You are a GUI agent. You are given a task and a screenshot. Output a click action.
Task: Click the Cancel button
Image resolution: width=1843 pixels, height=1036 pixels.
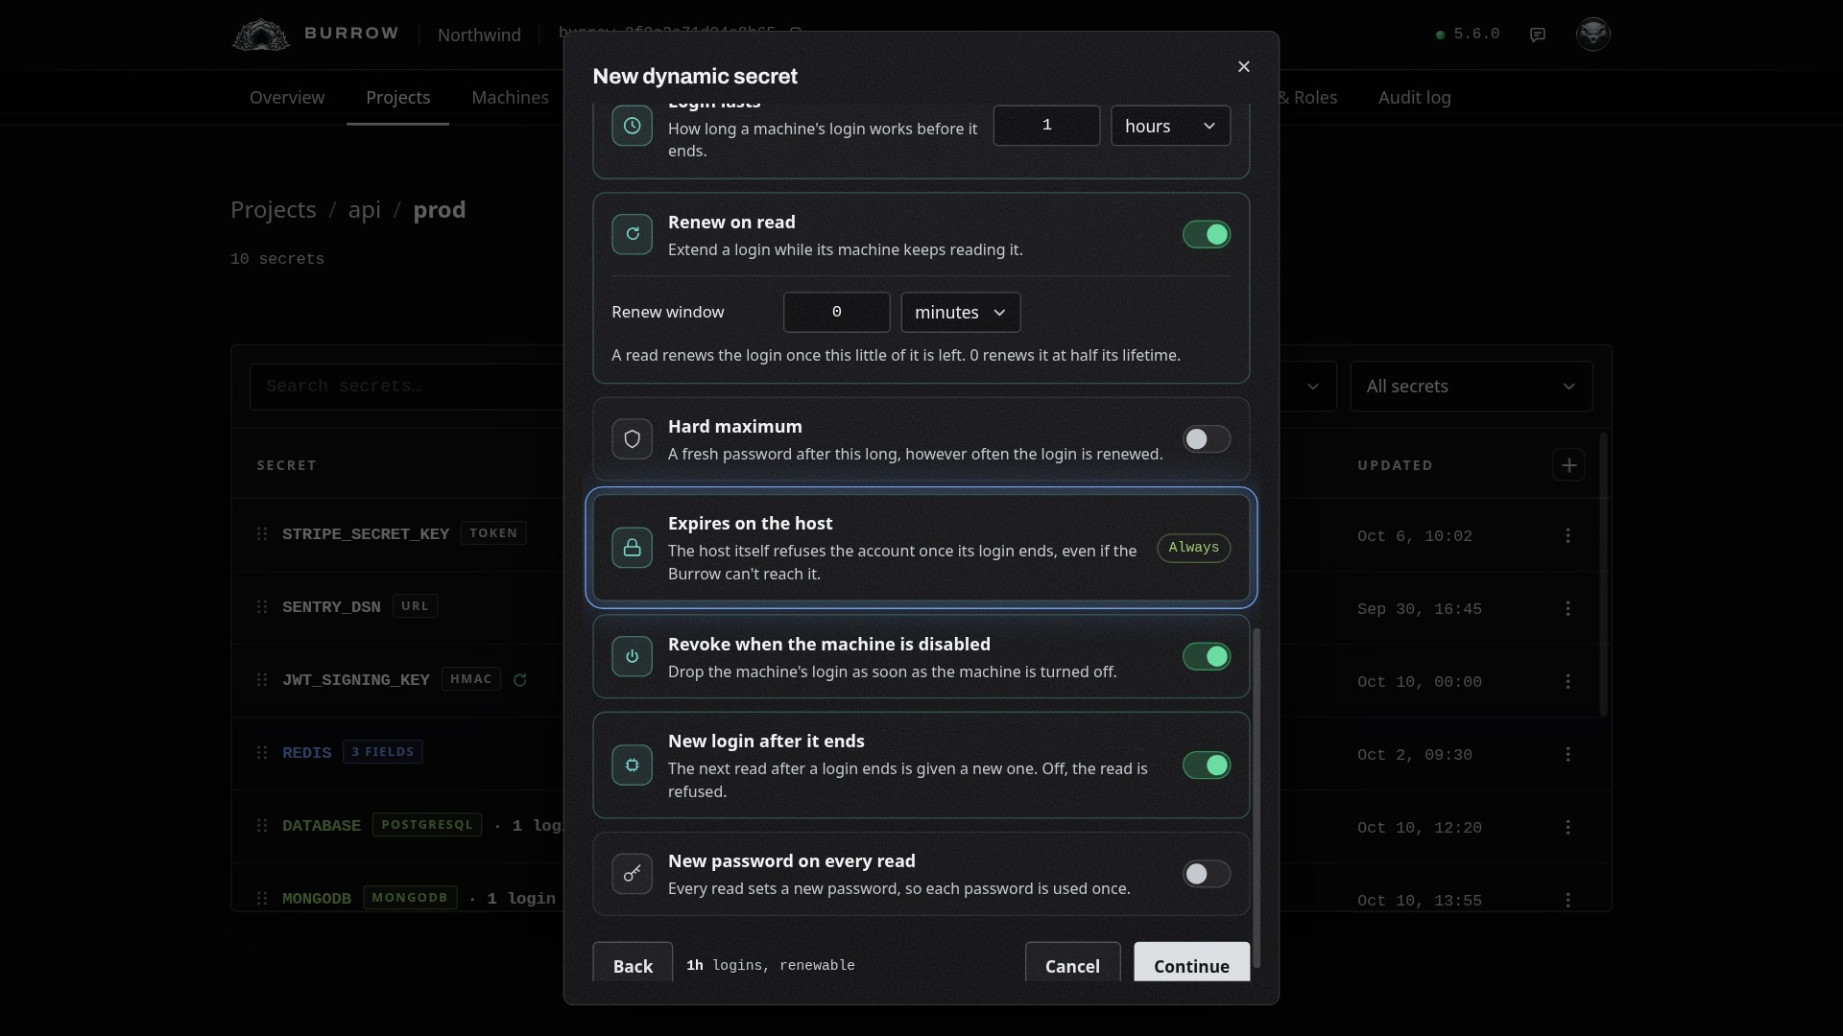pos(1072,962)
